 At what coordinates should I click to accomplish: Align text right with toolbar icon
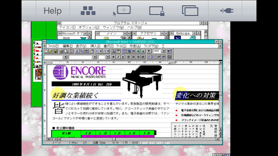click(x=138, y=57)
